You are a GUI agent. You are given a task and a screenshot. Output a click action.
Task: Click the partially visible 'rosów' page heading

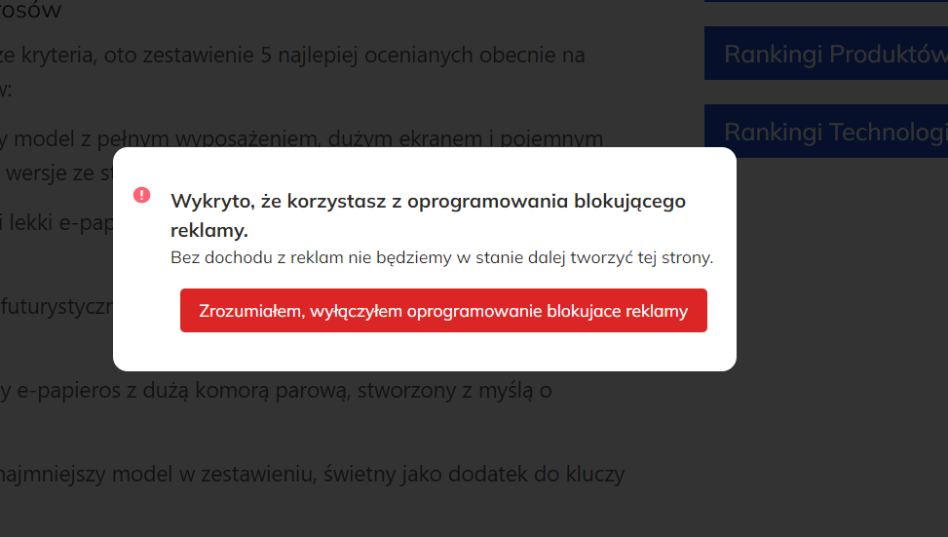coord(31,12)
